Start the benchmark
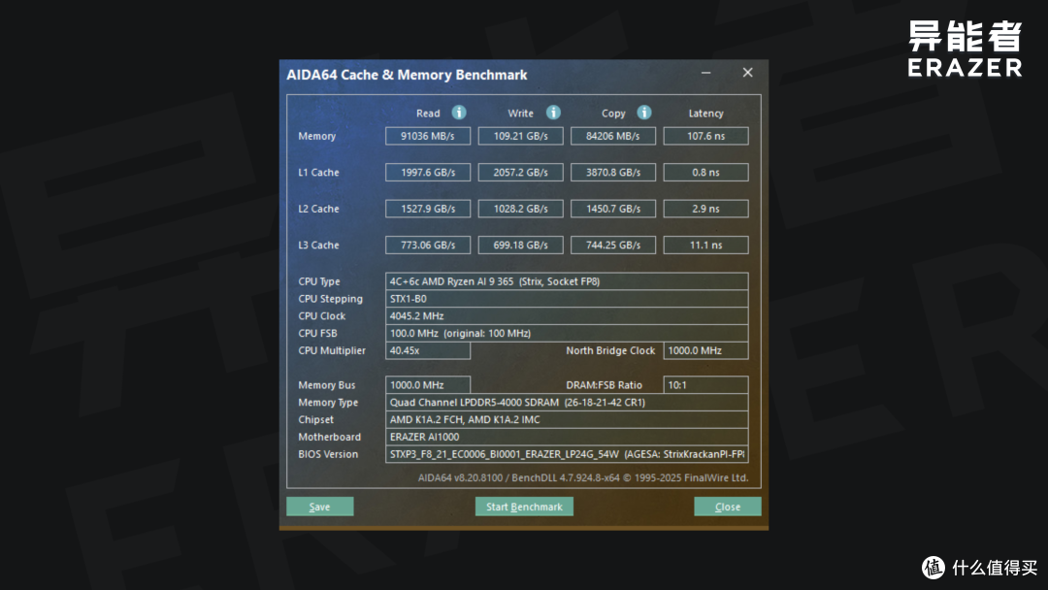 point(524,507)
